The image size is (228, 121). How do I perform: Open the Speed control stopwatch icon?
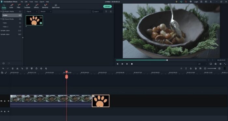tap(36, 68)
